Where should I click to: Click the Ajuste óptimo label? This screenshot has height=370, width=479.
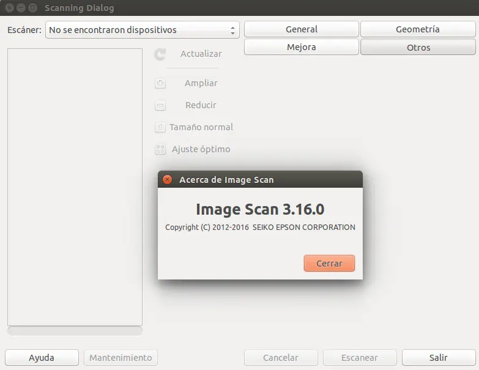(x=201, y=149)
